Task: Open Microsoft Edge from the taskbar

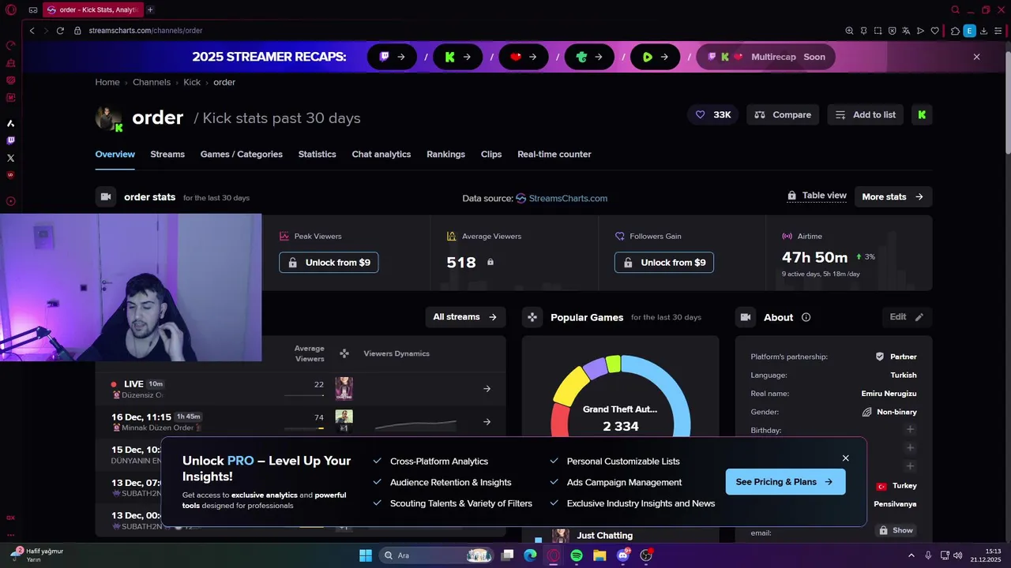Action: point(531,555)
